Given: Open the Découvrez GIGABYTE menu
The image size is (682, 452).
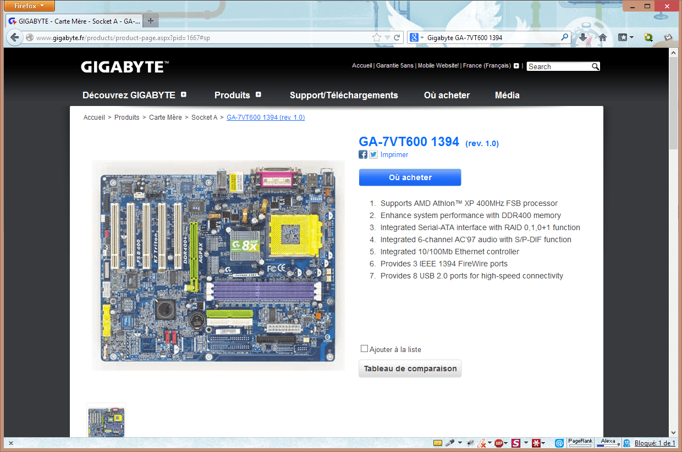Looking at the screenshot, I should coord(129,95).
